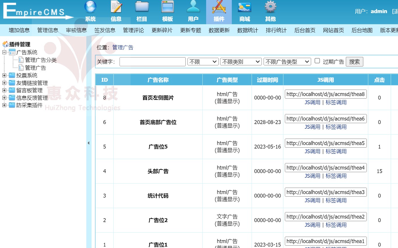Collapse the 广告系统 tree node

[4, 52]
